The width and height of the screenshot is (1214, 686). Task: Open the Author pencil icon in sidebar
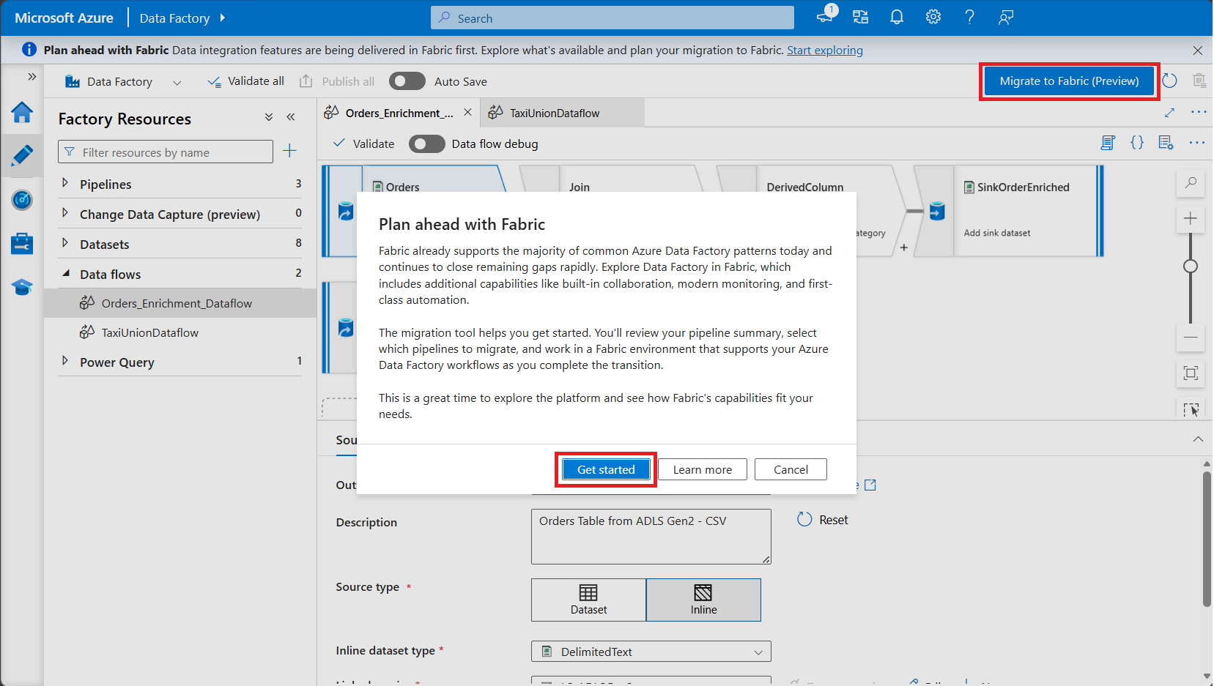tap(22, 155)
